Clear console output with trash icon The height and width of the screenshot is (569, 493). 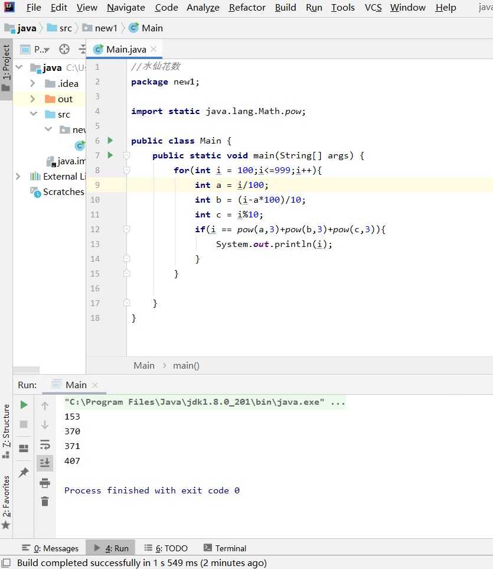[45, 502]
